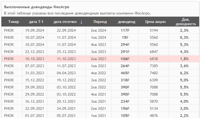Click the share price 5870
200x118 pixels.
click(154, 101)
